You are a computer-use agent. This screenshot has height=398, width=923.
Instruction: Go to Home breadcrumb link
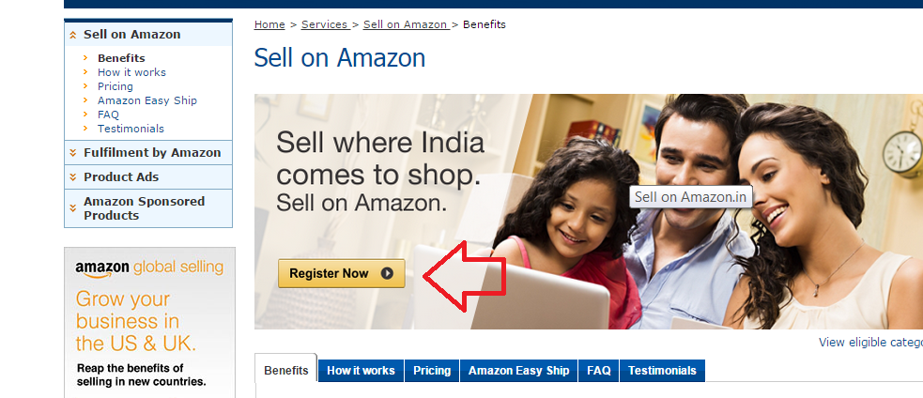tap(269, 24)
